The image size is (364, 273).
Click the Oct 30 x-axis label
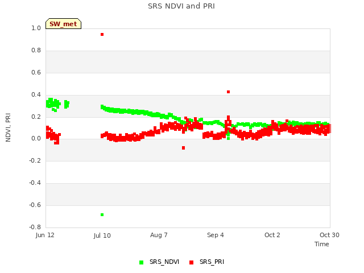pos(329,235)
